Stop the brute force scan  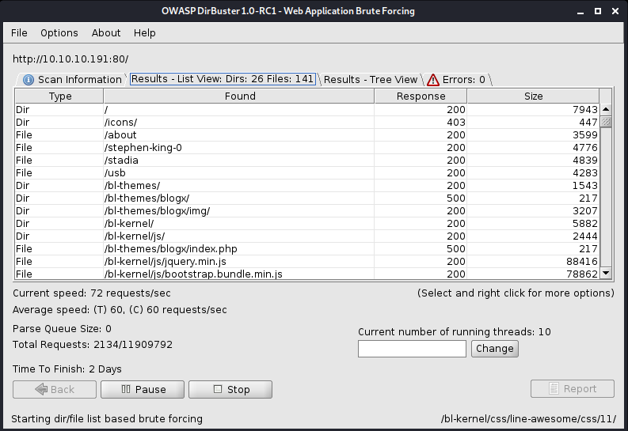point(230,389)
